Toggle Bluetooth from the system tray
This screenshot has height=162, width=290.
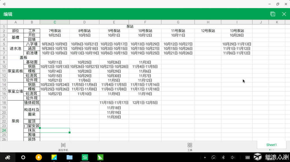coord(223,157)
